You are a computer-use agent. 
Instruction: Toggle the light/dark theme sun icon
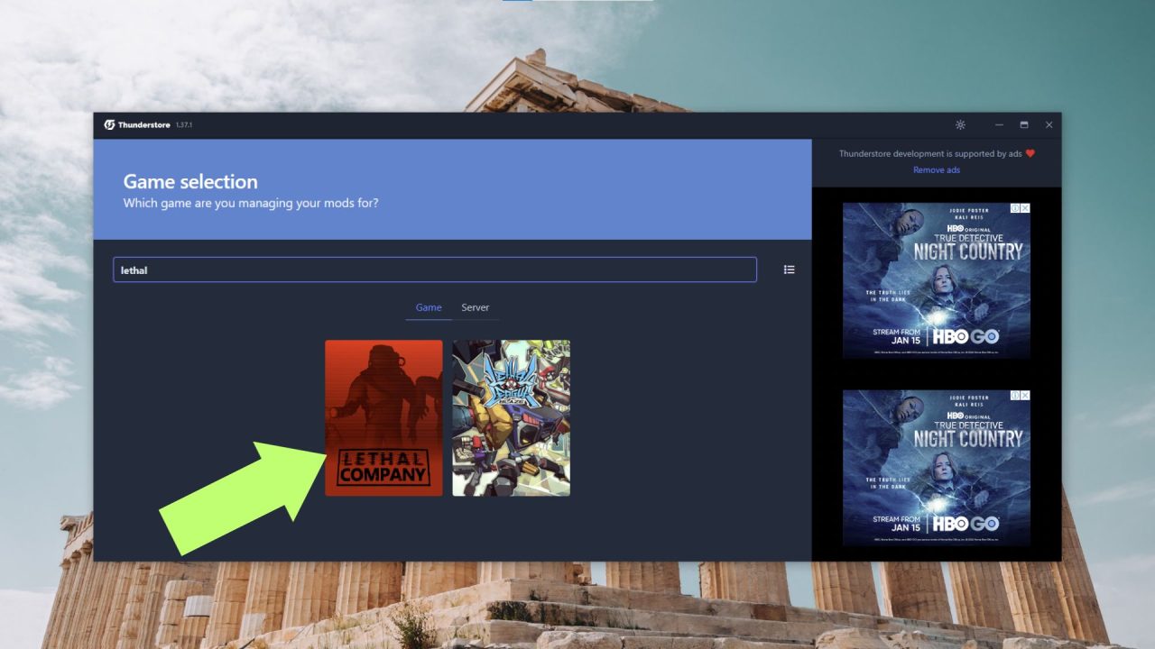pos(960,124)
